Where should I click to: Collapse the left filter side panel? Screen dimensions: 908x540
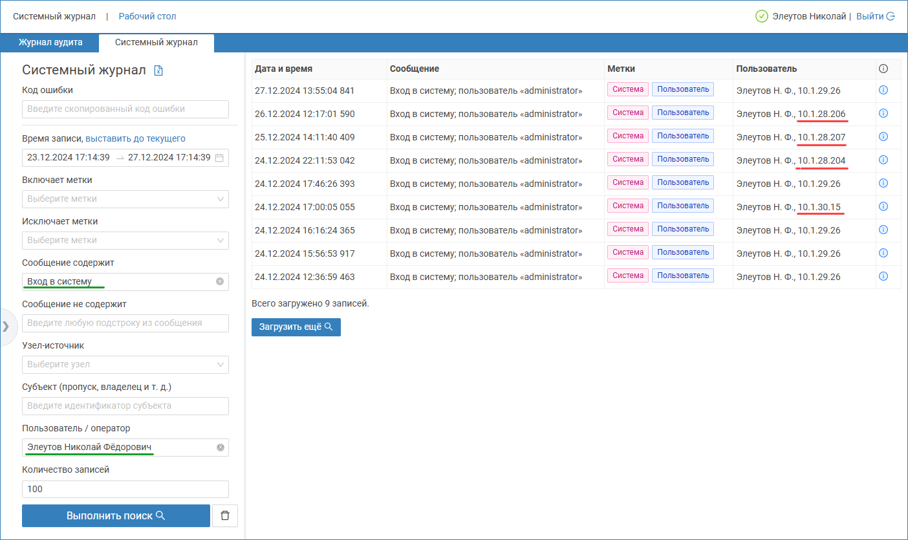6,327
